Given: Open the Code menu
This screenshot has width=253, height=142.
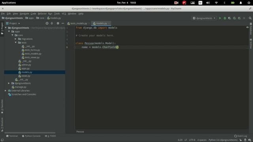Looking at the screenshot, I should pyautogui.click(x=33, y=14).
